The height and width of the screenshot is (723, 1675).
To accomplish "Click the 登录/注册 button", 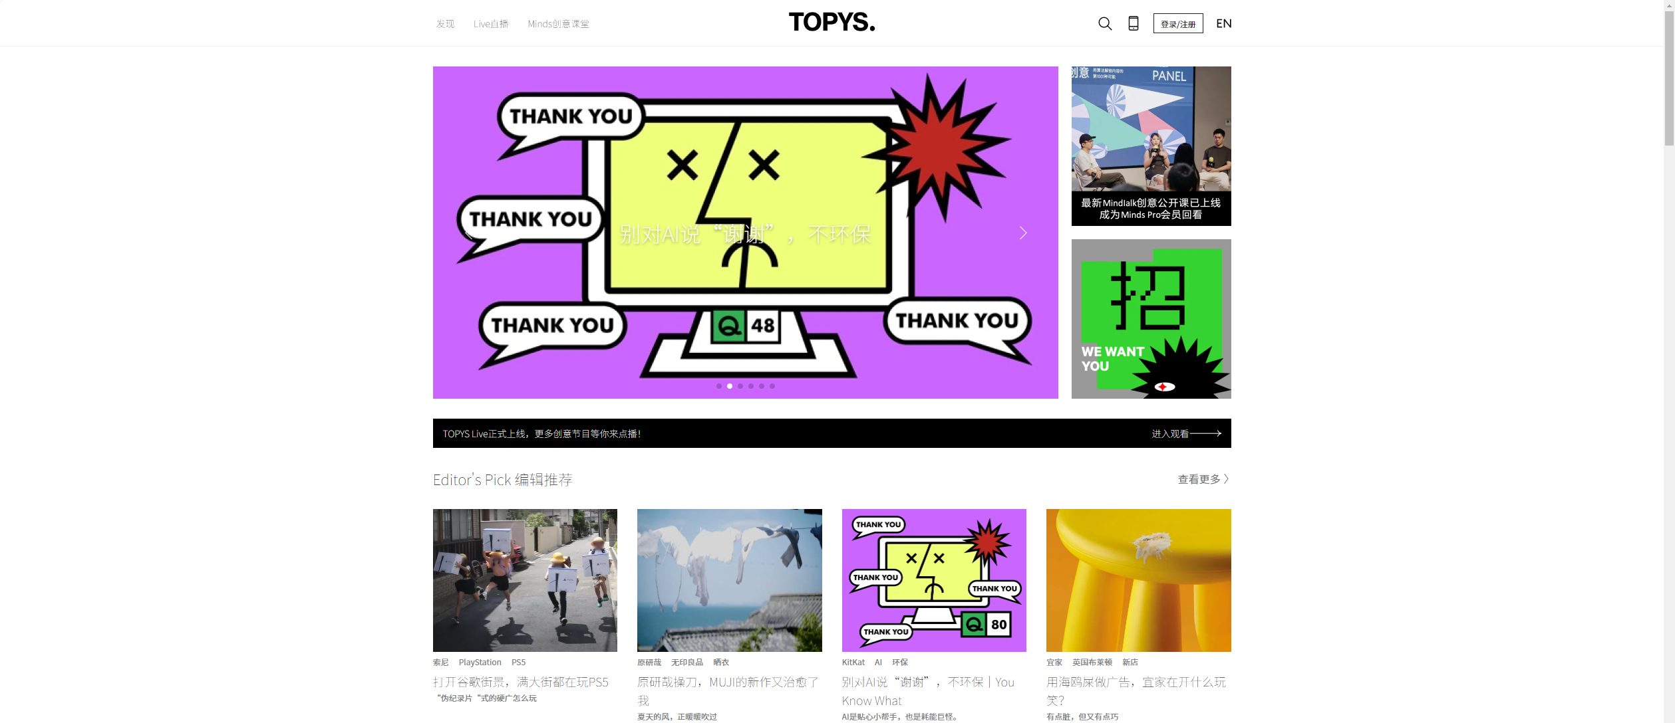I will click(x=1177, y=23).
